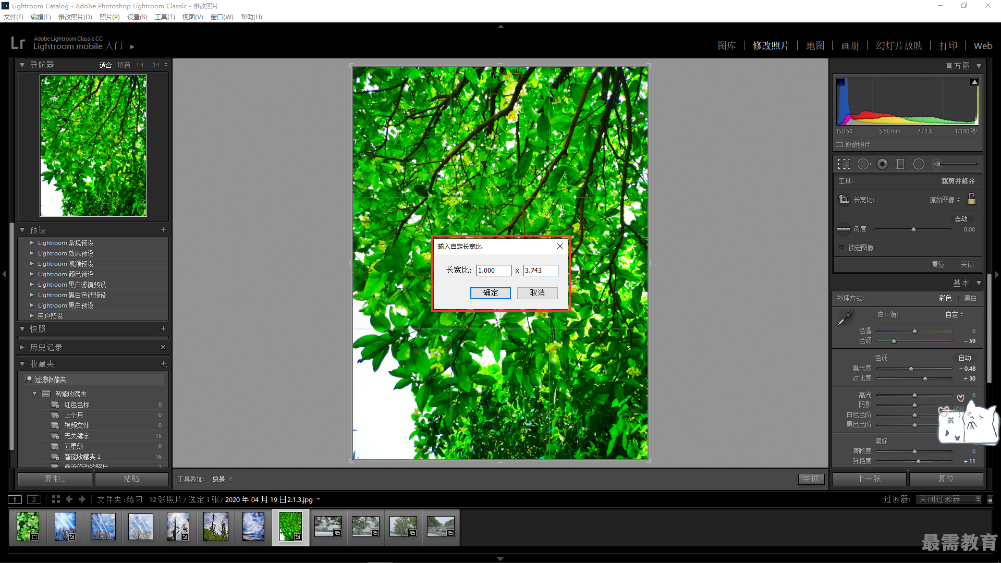Select the Radial Filter tool icon
Image resolution: width=1001 pixels, height=563 pixels.
point(919,164)
